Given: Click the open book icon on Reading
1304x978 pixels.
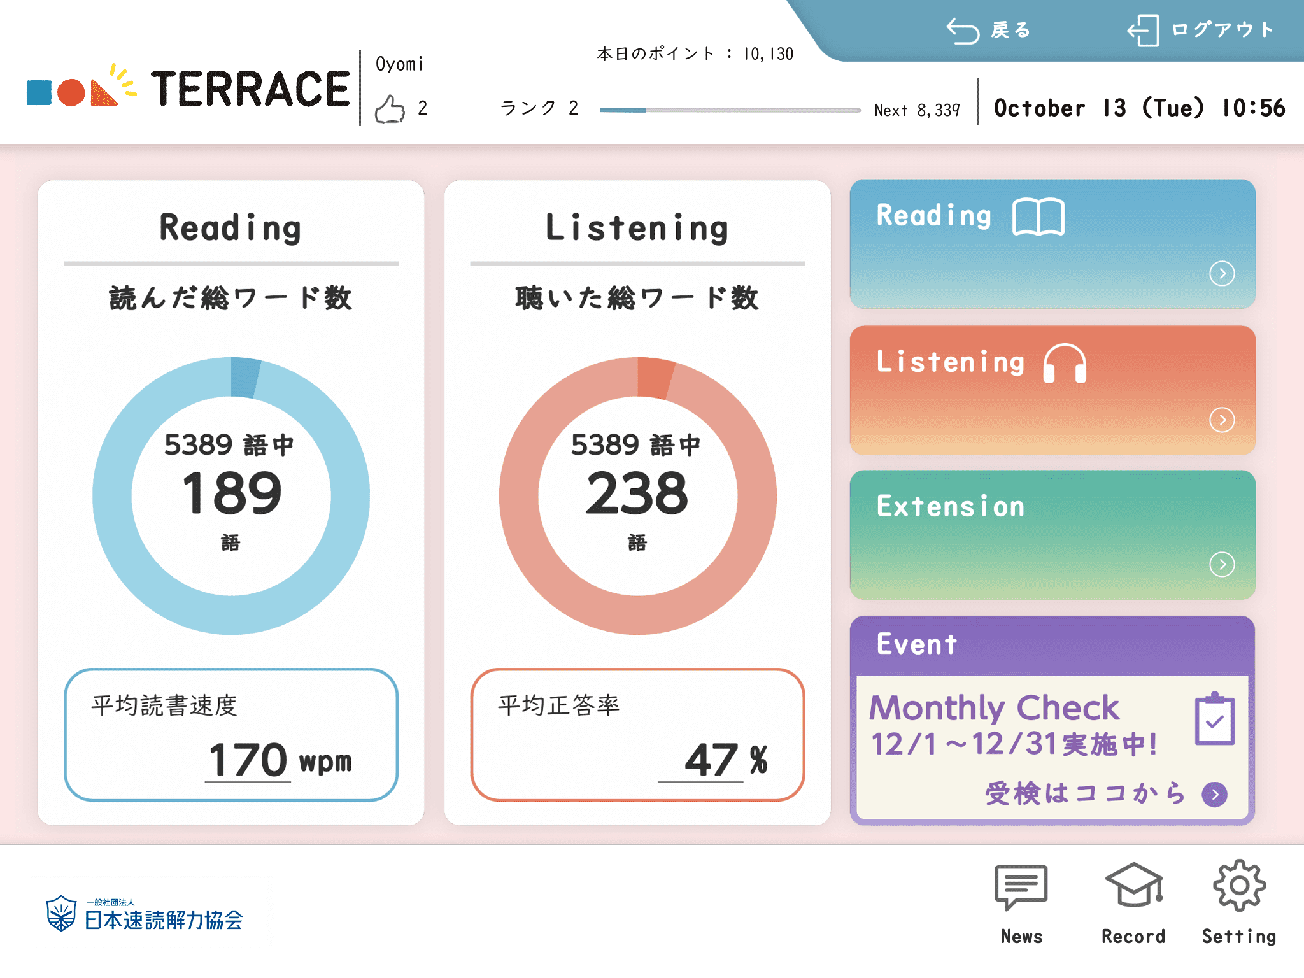Looking at the screenshot, I should point(1038,217).
